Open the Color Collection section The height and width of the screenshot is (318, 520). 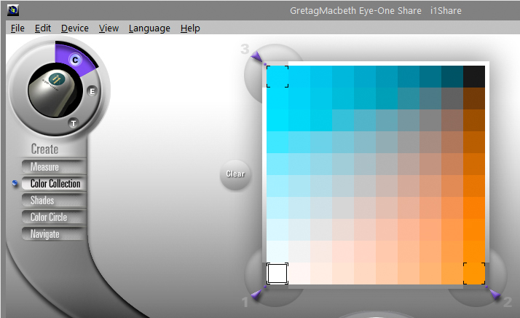tap(54, 183)
